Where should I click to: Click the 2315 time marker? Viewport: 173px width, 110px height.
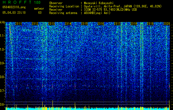(x=84, y=24)
